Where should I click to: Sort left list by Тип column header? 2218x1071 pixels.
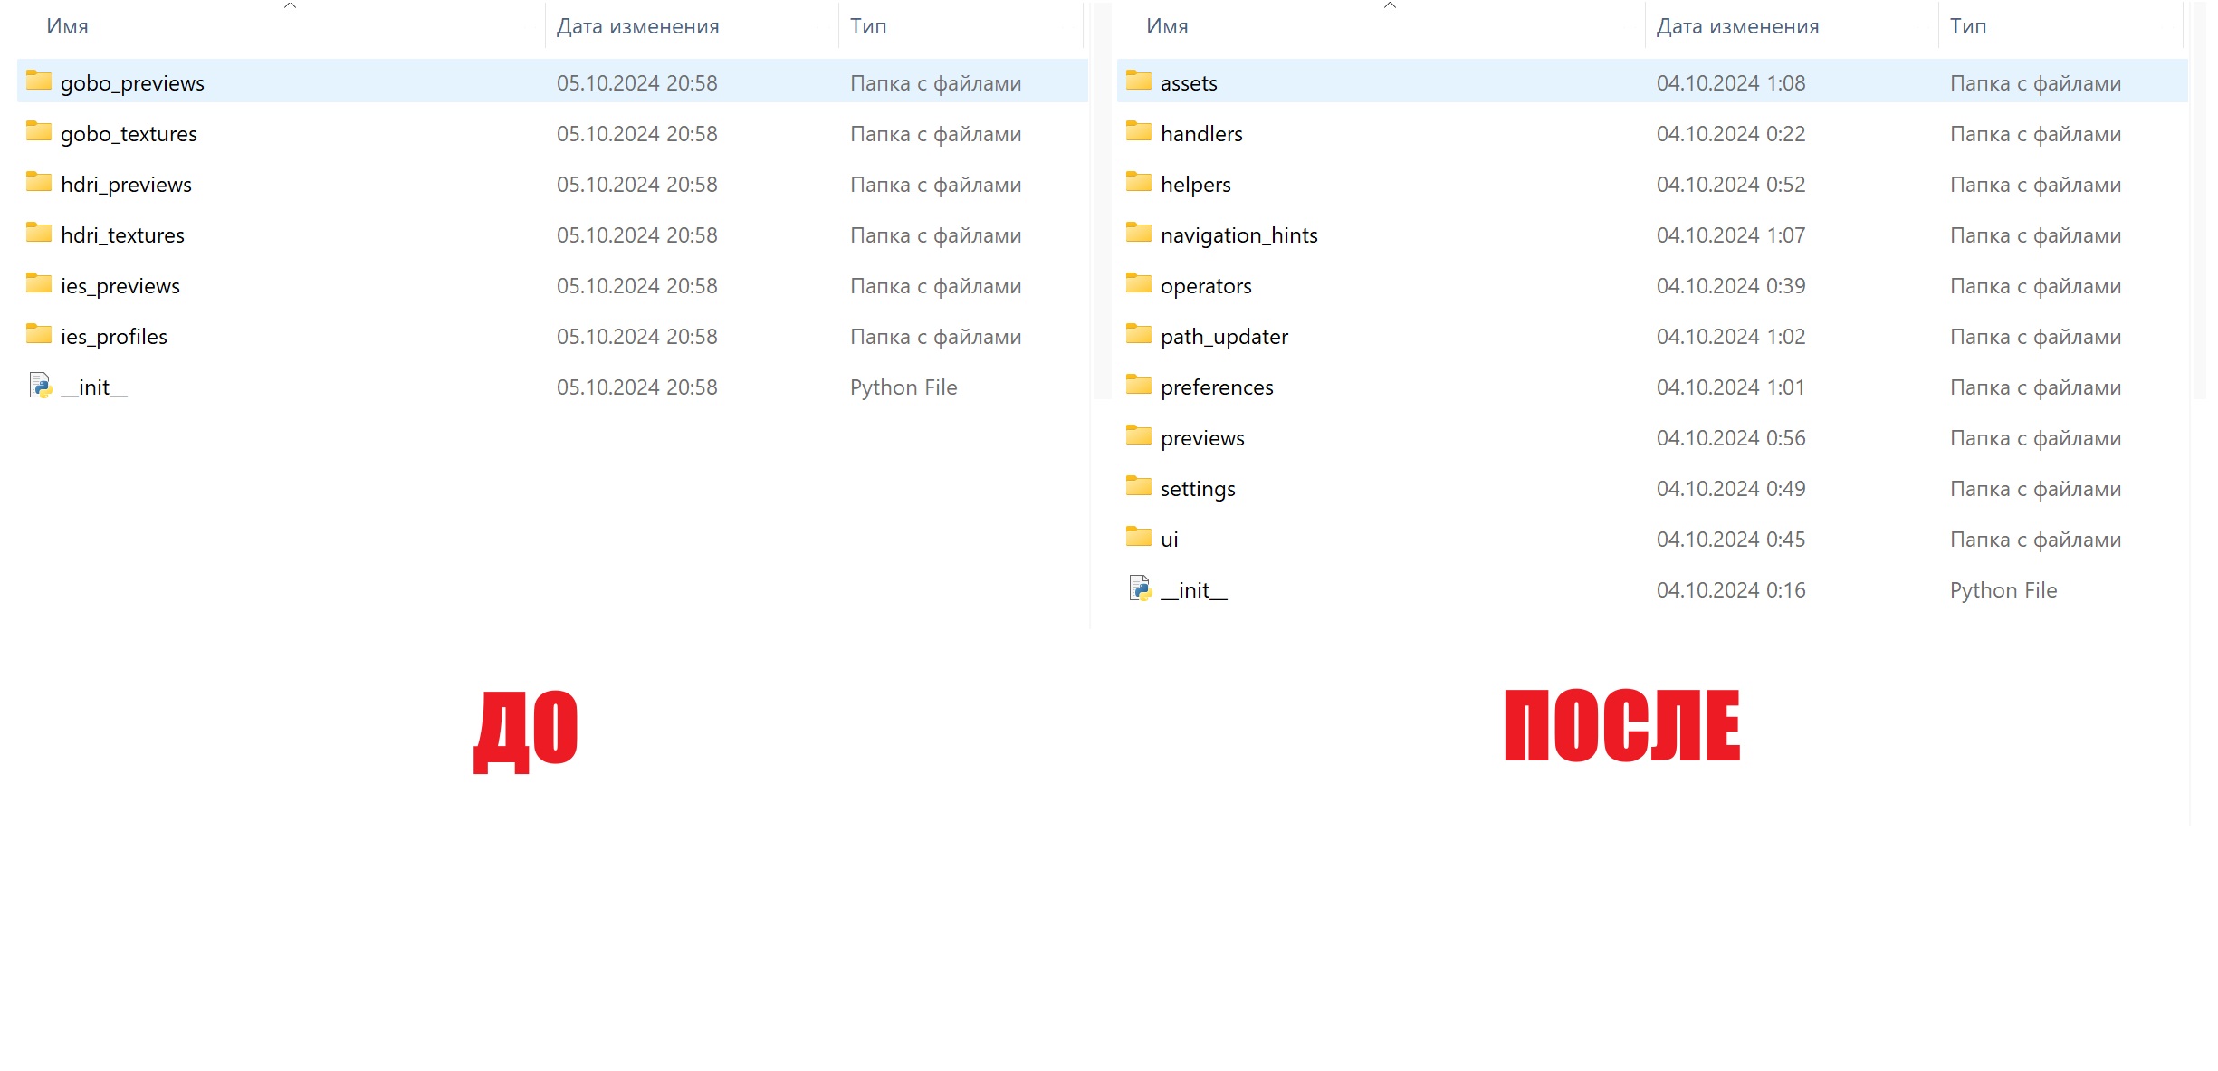pyautogui.click(x=868, y=26)
